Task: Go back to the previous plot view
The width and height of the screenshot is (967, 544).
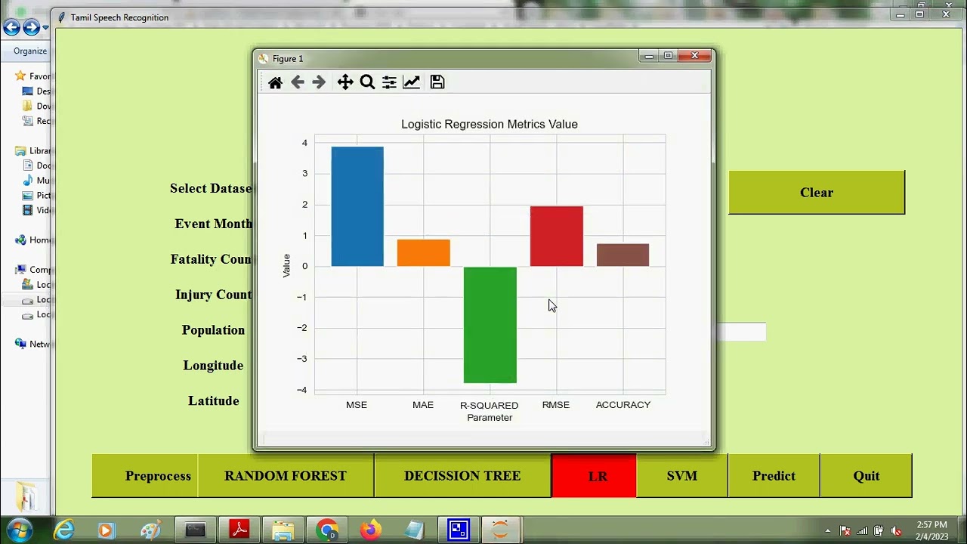Action: [298, 82]
